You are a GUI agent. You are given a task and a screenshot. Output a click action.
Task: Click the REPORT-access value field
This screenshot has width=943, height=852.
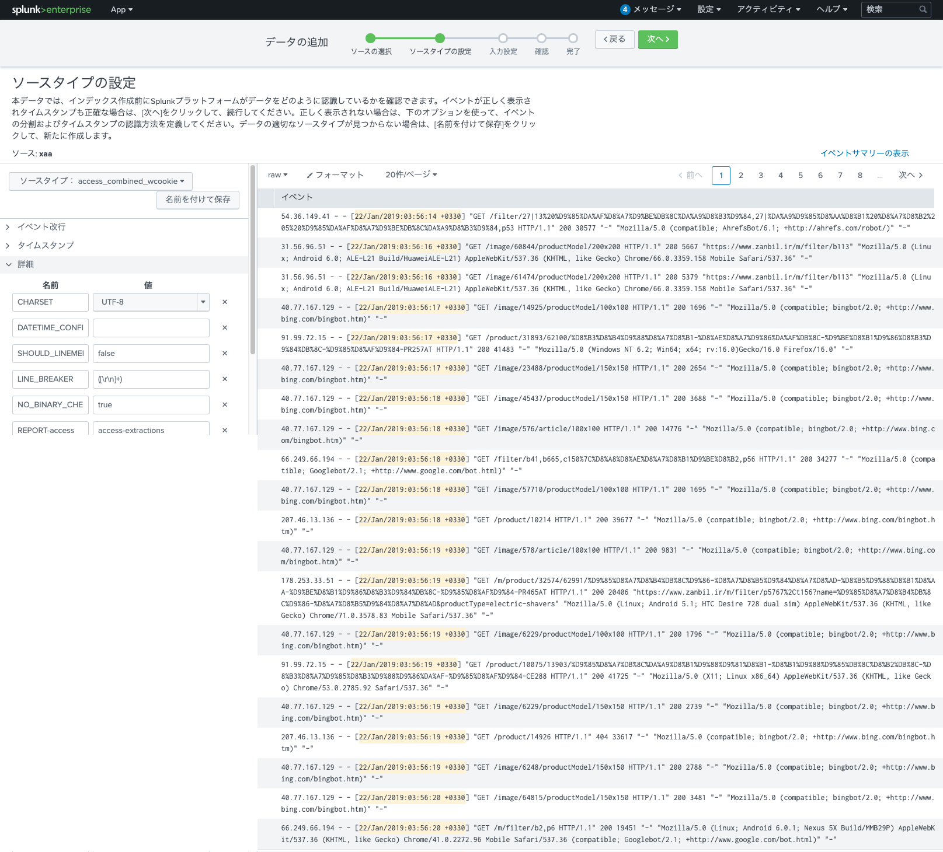coord(151,429)
